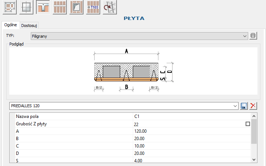This screenshot has width=266, height=166.
Task: Delete preset with the red X
Action: pyautogui.click(x=253, y=106)
